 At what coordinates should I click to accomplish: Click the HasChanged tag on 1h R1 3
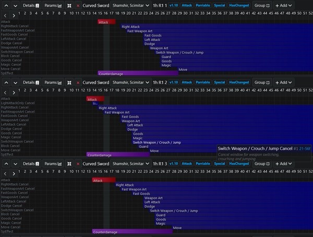(239, 164)
